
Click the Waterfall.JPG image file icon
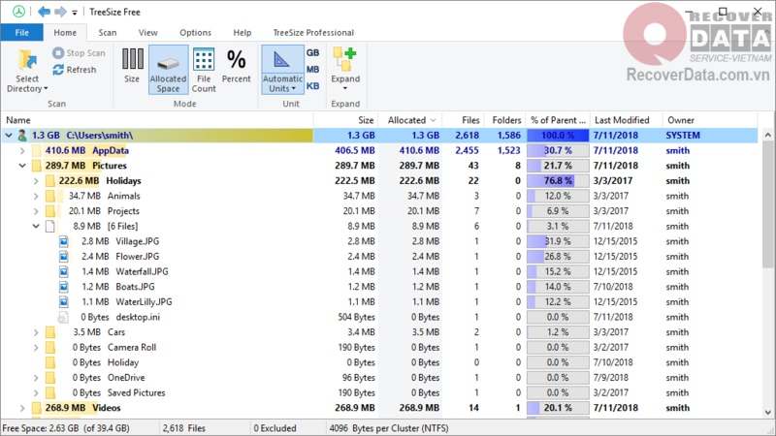pyautogui.click(x=63, y=271)
